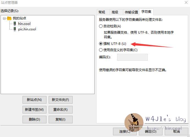Image resolution: width=190 pixels, height=137 pixels.
Task: Click the 新站点(N) button
Action: coord(34,100)
